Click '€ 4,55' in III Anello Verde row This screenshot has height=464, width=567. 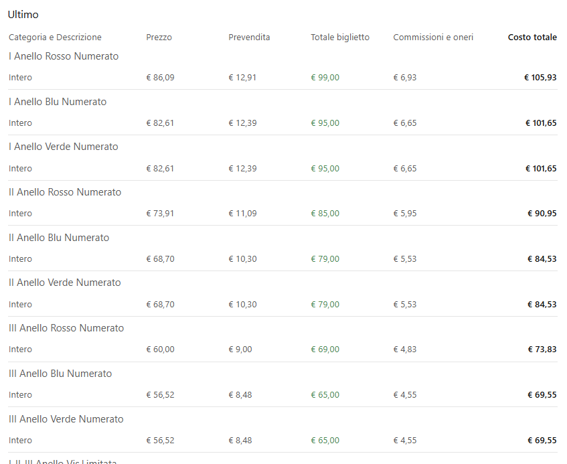404,441
